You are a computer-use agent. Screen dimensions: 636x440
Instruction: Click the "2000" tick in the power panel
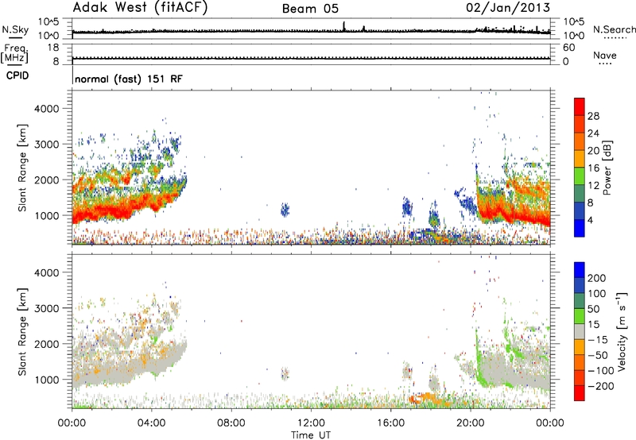click(x=47, y=179)
